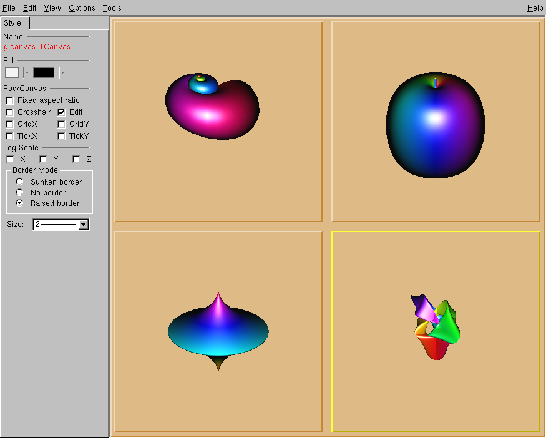Enable the TickY checkbox
This screenshot has height=438, width=546.
62,136
